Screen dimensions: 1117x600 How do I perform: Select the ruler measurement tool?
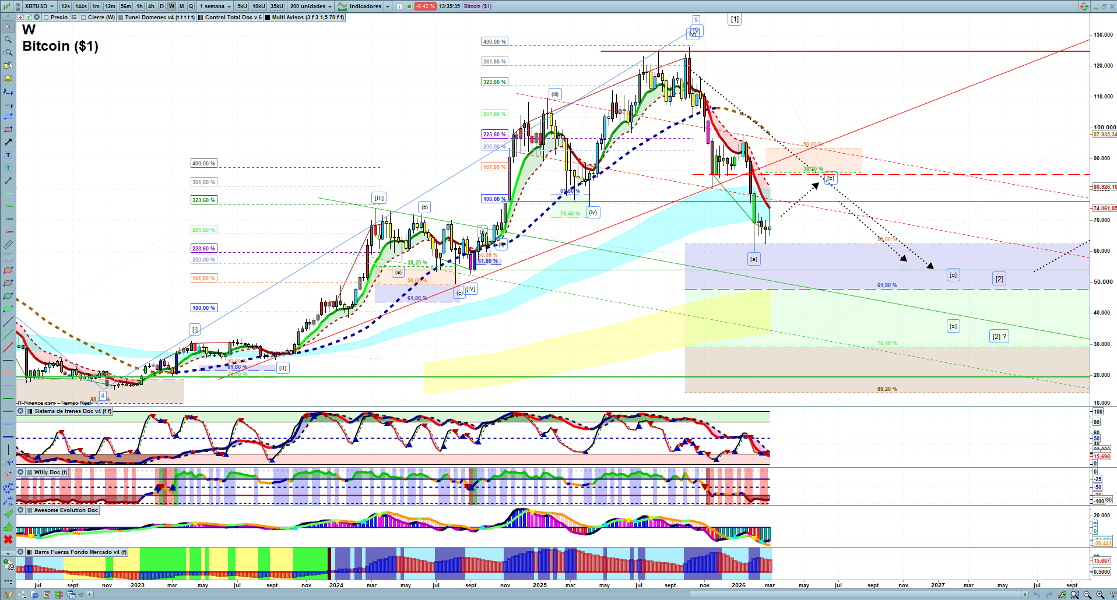pos(8,245)
